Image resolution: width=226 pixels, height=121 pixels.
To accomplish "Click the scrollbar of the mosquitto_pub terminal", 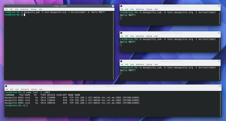I will click(114, 46).
